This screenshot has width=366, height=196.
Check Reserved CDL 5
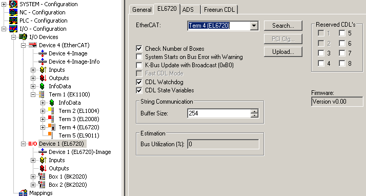pyautogui.click(x=342, y=33)
